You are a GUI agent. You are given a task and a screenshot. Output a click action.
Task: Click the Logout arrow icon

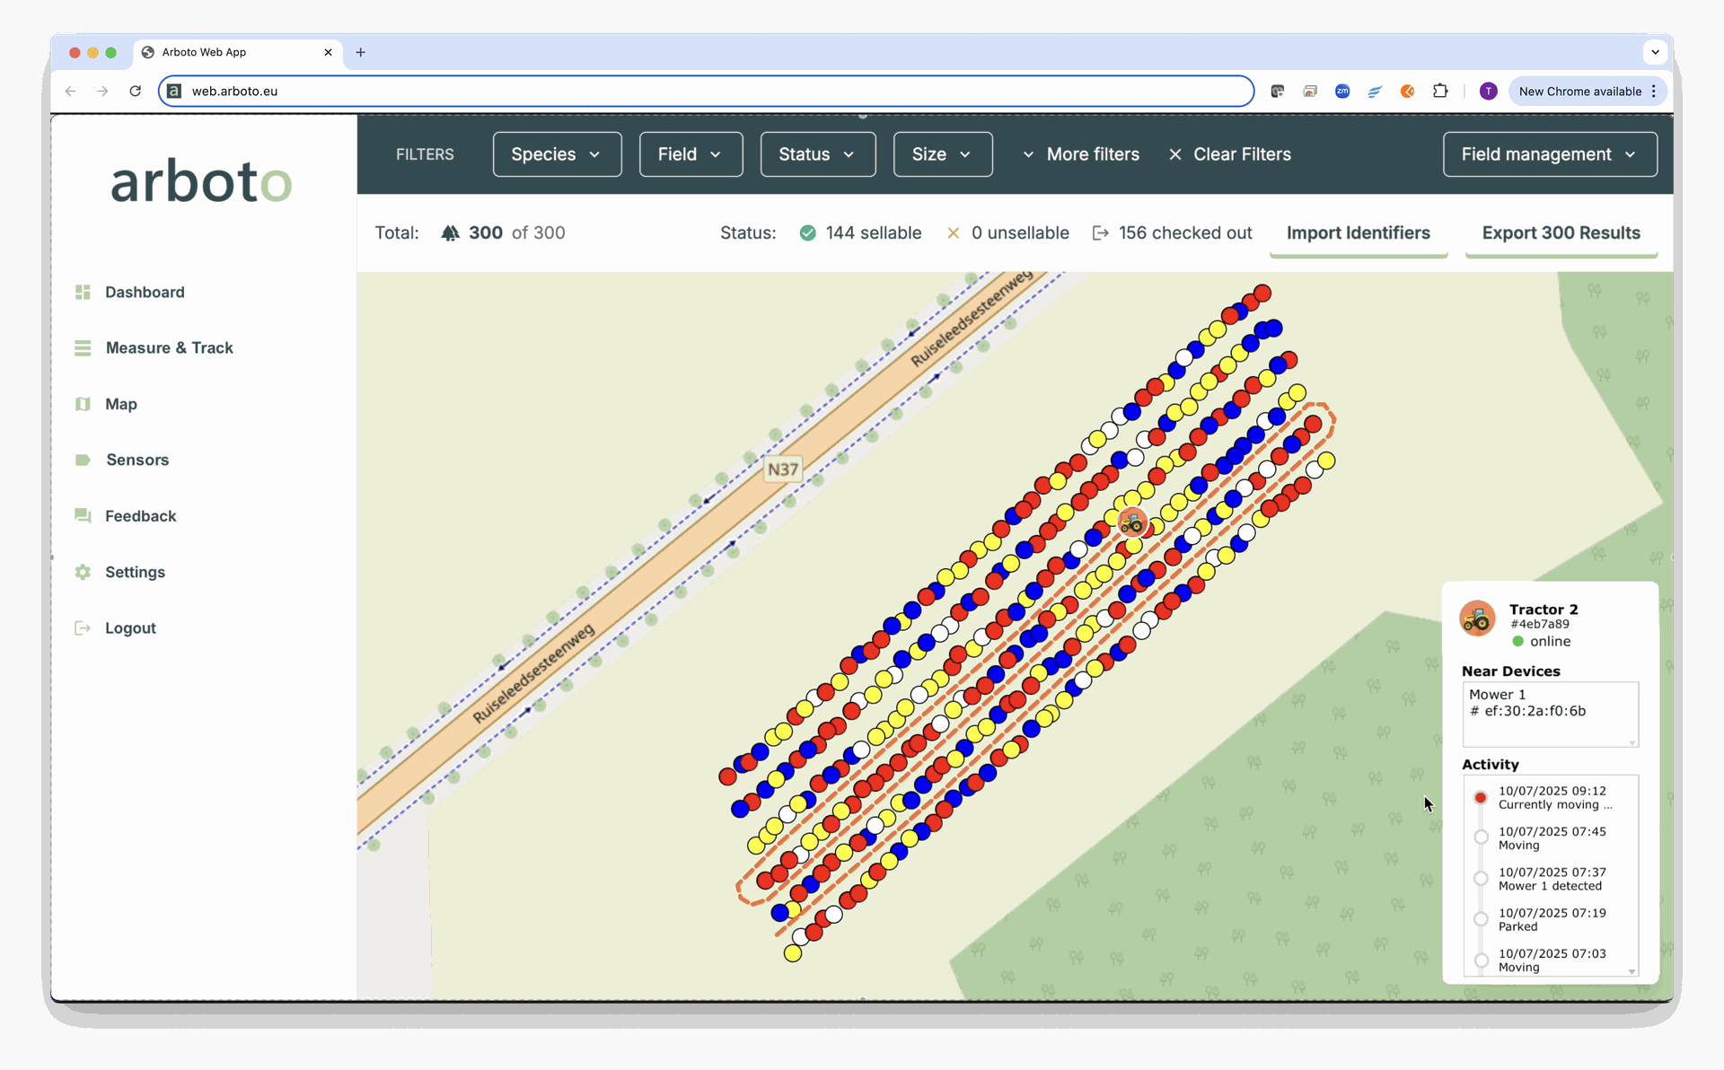coord(83,628)
